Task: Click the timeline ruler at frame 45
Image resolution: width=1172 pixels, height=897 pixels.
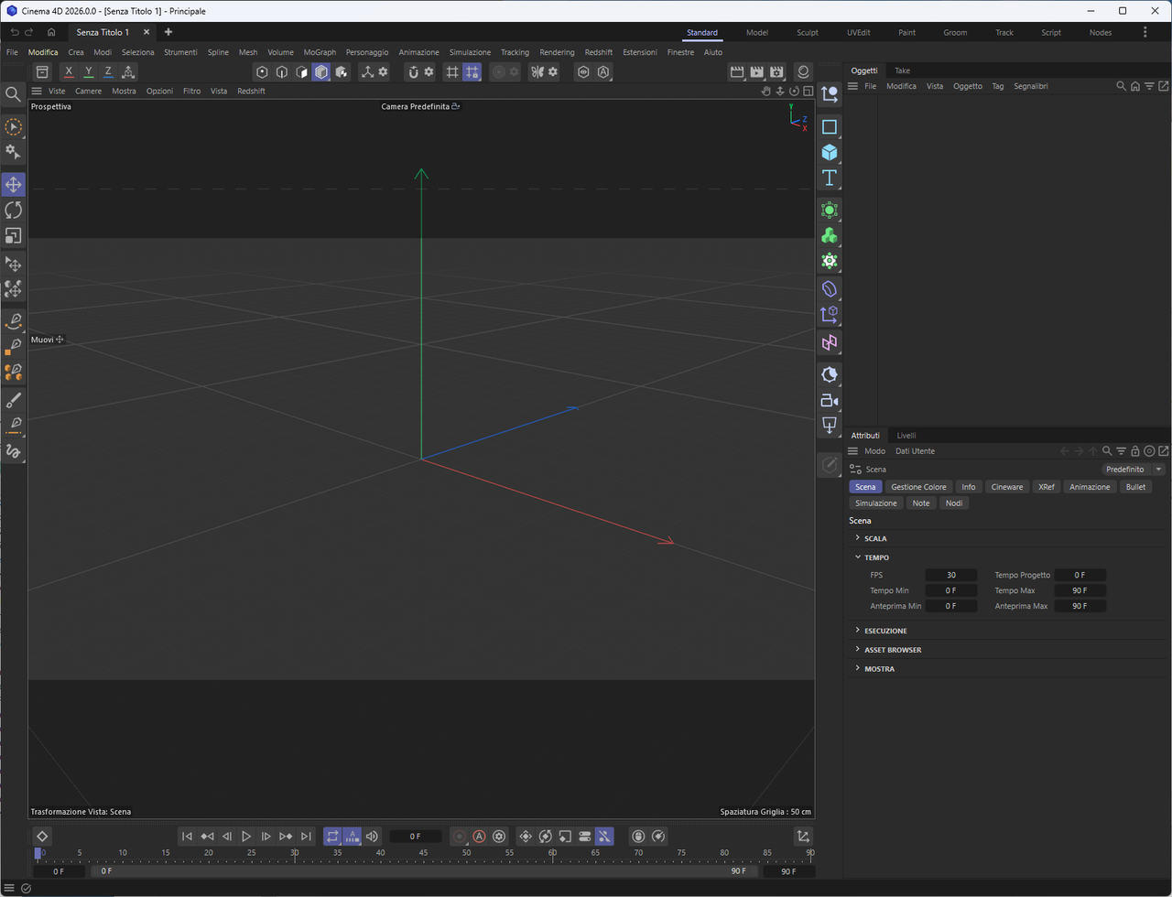Action: click(423, 854)
